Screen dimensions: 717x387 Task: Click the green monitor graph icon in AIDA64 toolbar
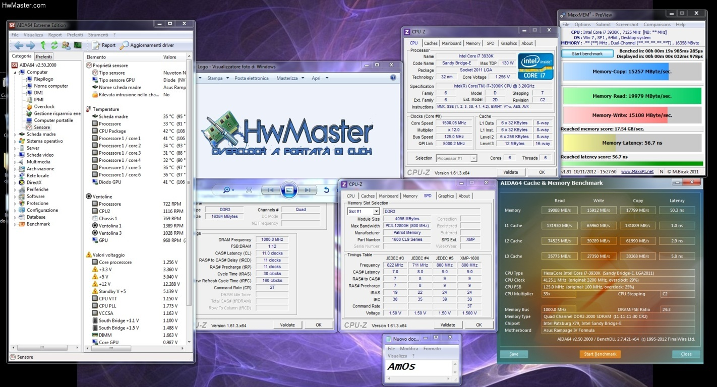[x=78, y=45]
